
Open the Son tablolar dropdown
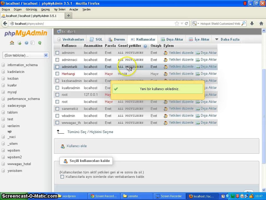click(26, 55)
